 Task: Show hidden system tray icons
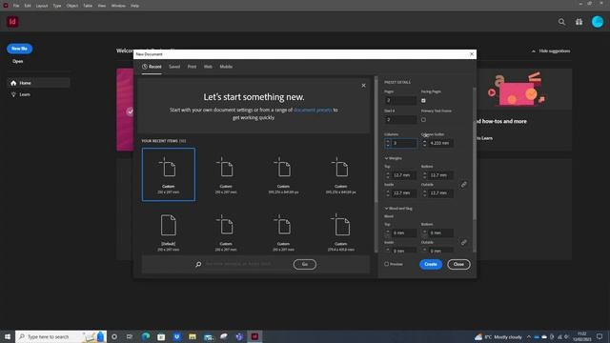tap(529, 336)
